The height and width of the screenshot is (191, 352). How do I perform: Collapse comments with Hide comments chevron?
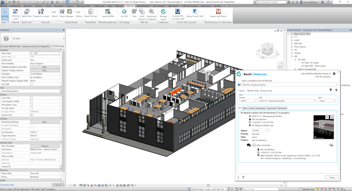tap(254, 145)
